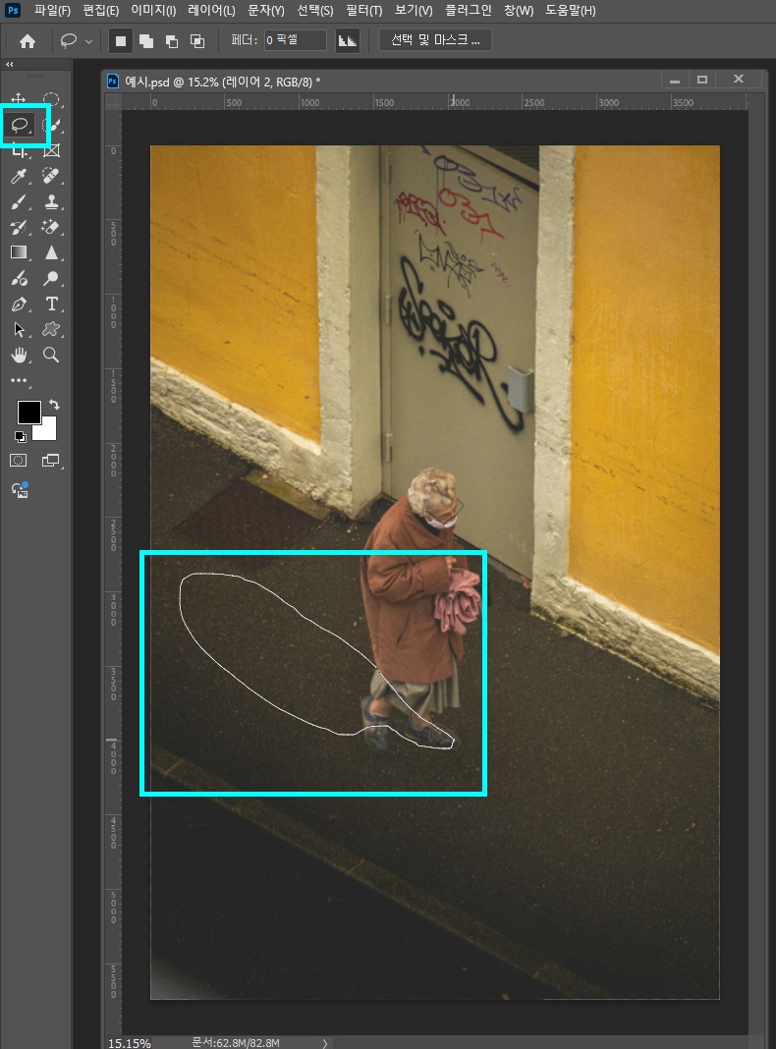This screenshot has height=1049, width=776.
Task: Select the Type tool
Action: click(51, 304)
